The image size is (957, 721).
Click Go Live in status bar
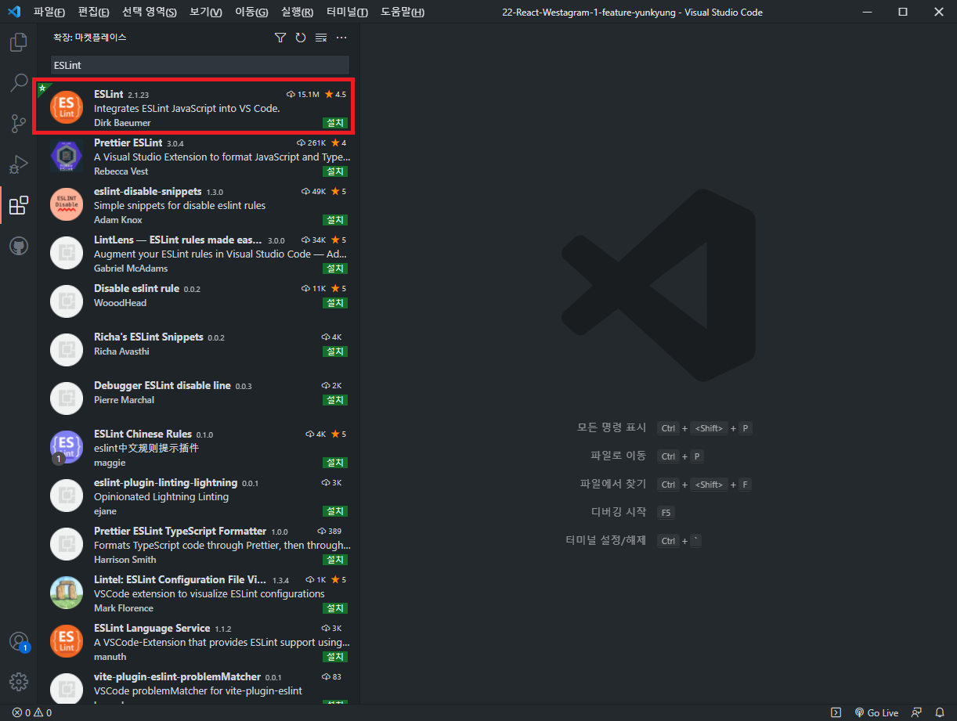[x=876, y=713]
